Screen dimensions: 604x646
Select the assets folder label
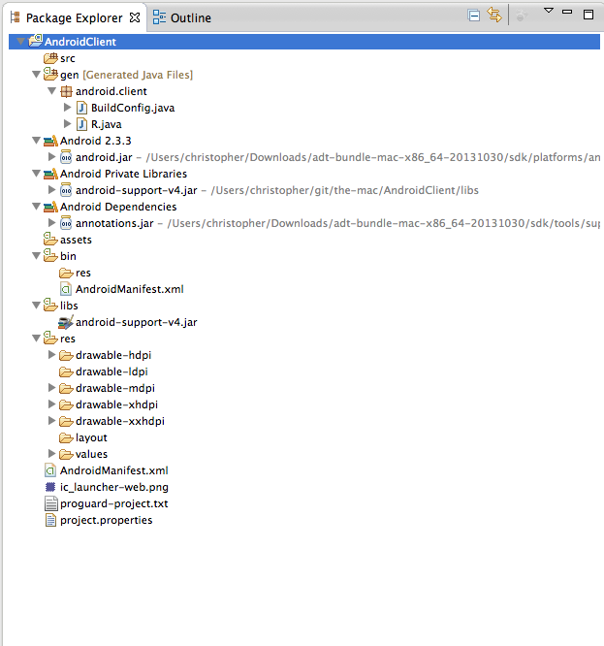[76, 240]
